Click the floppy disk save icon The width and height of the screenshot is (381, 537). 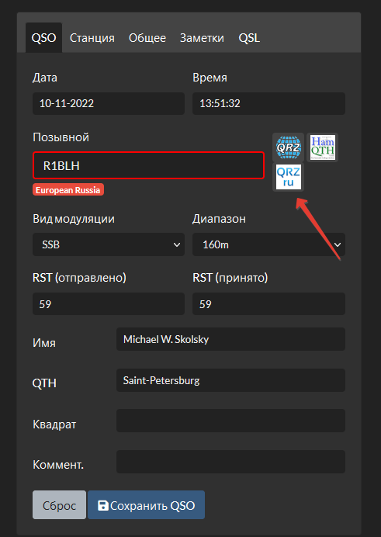pyautogui.click(x=102, y=505)
